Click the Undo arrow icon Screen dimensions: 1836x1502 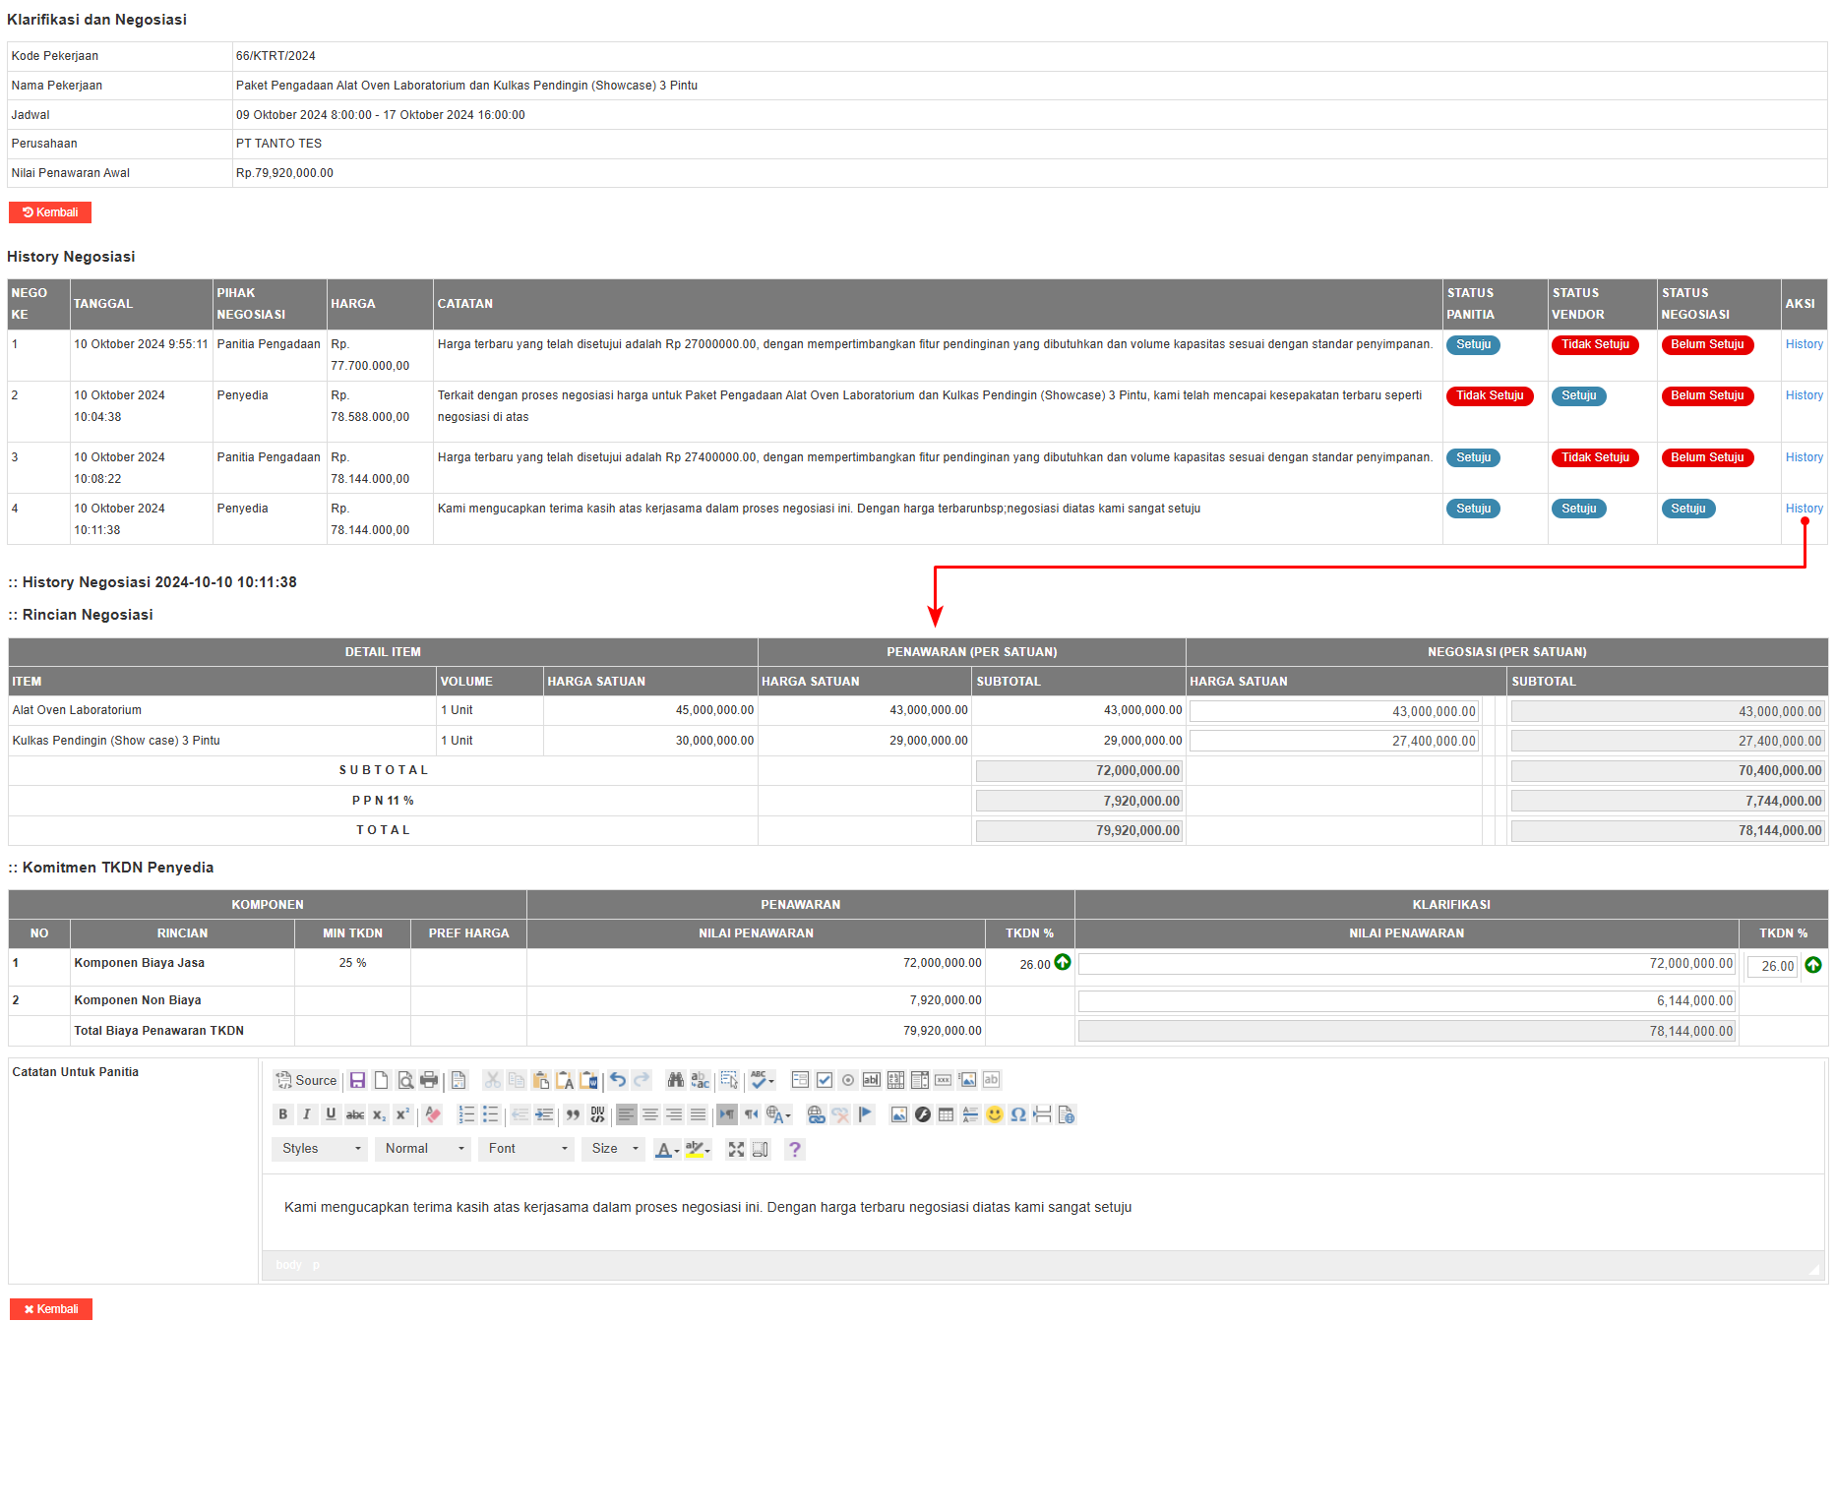click(x=617, y=1080)
